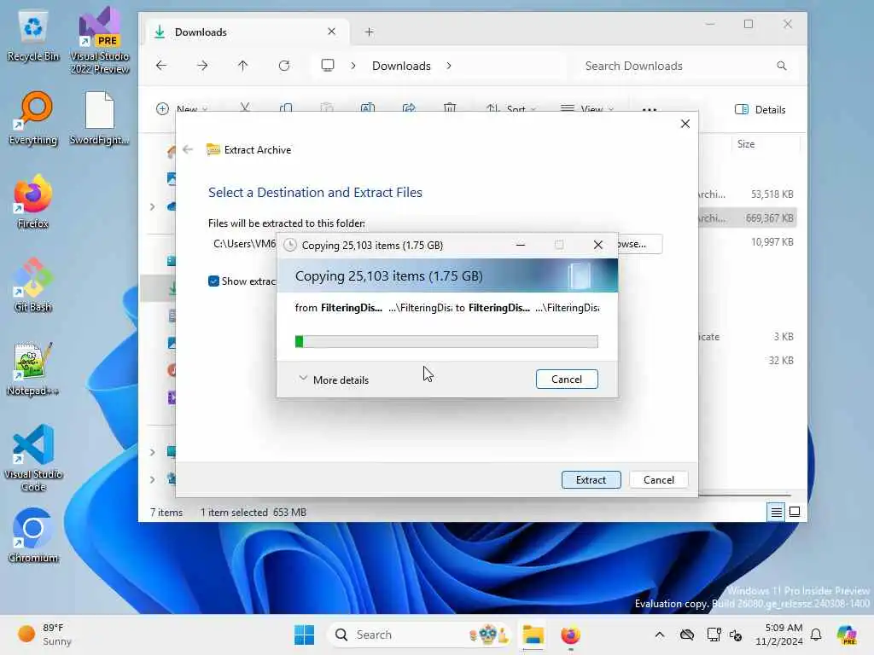Select the file sized 32 KB
Screen dimensions: 874x655
point(747,361)
